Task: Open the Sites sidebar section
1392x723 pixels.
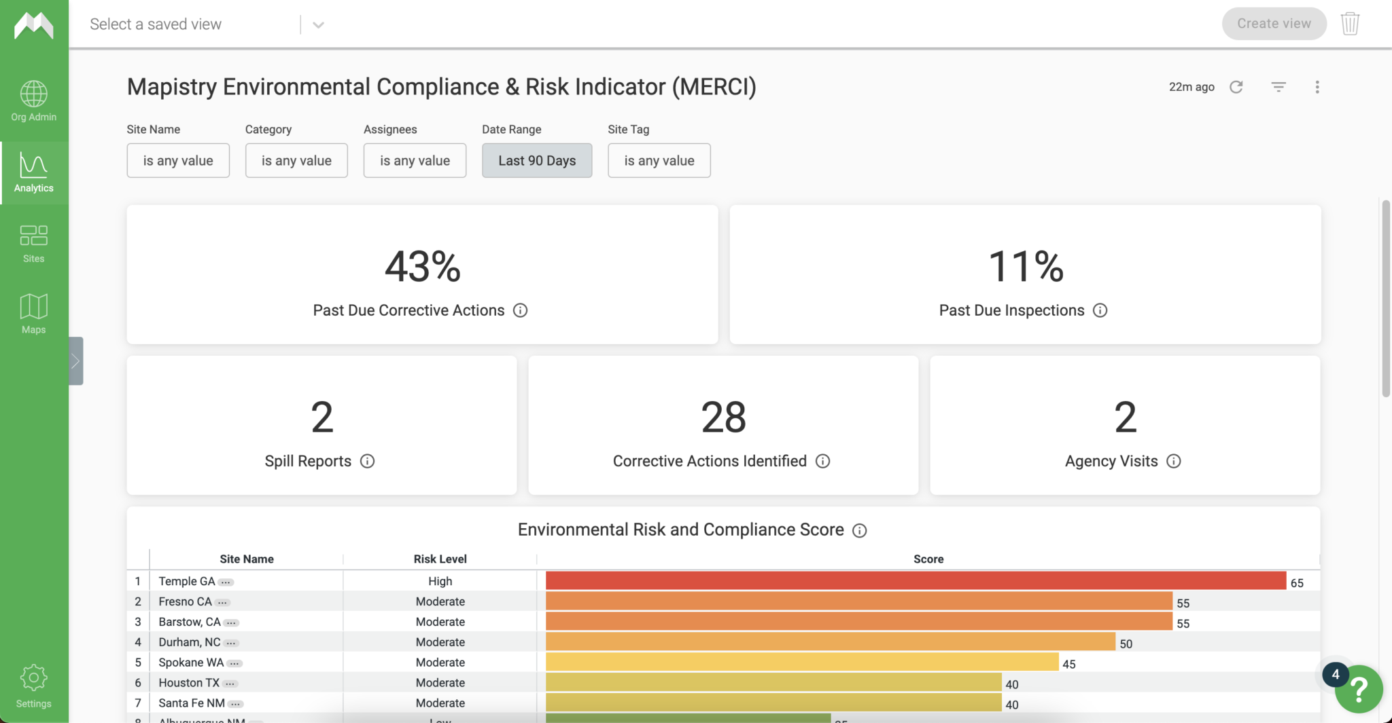Action: pyautogui.click(x=34, y=244)
